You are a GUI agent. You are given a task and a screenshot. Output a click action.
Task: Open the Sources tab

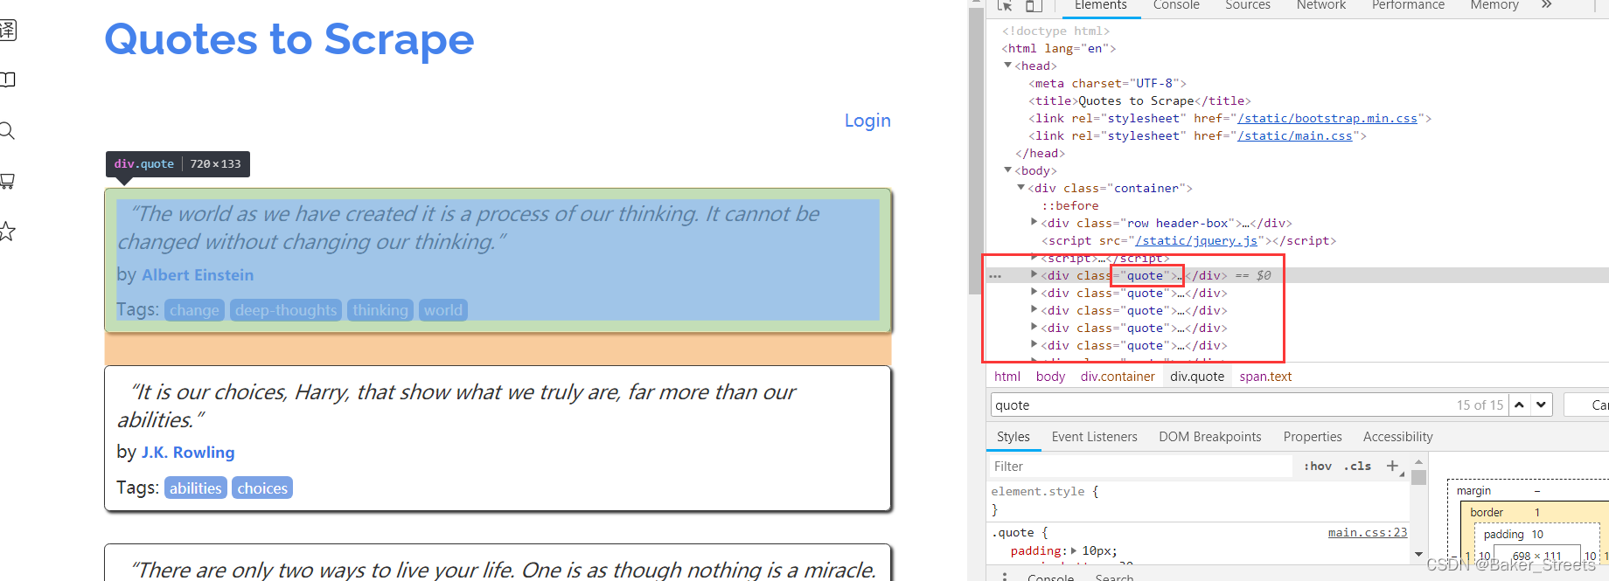[1248, 5]
